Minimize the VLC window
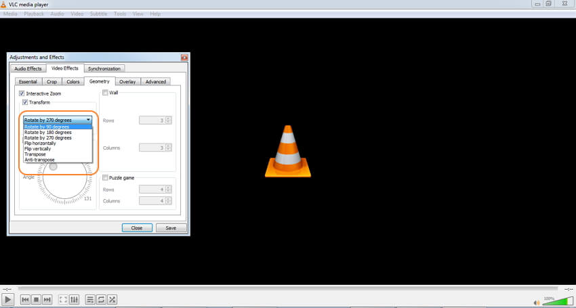The height and width of the screenshot is (308, 576). tap(537, 3)
